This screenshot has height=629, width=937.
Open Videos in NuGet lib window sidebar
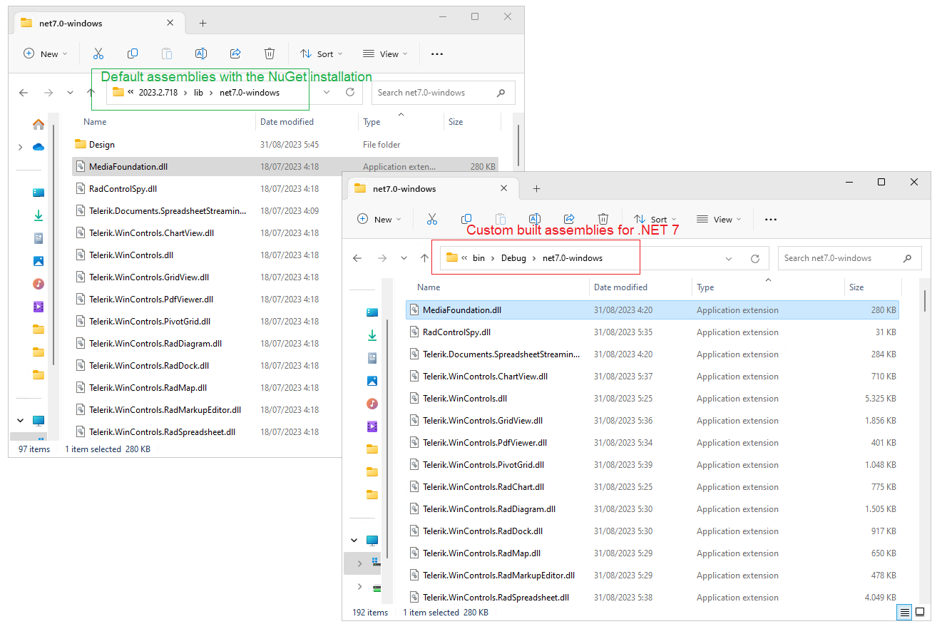point(39,307)
